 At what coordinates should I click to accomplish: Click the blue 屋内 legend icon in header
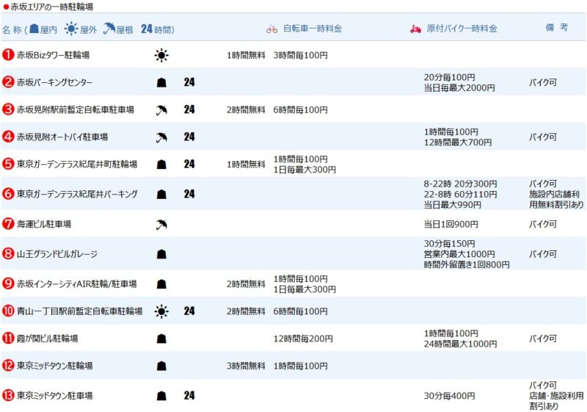coord(34,29)
